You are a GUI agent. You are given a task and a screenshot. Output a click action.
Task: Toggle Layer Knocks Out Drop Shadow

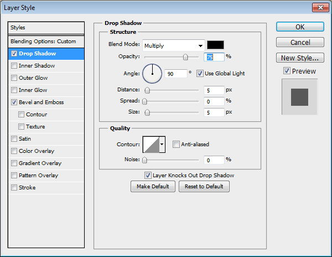pos(148,175)
